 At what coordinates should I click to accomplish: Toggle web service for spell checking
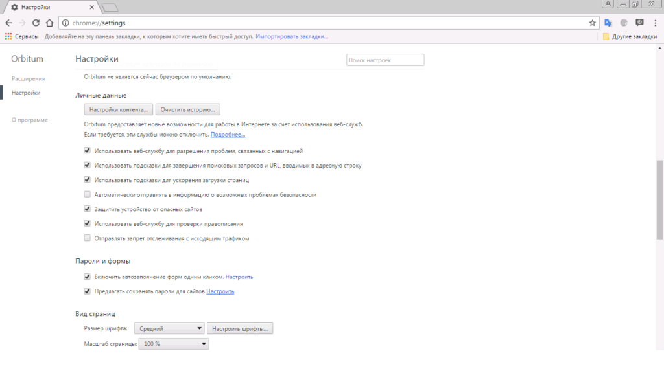point(88,223)
